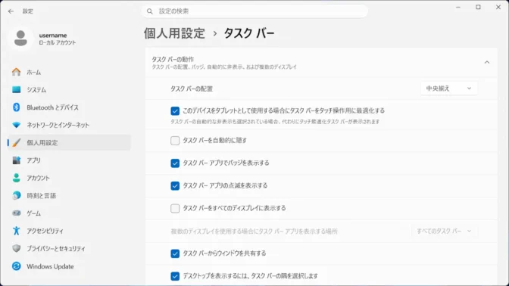Click the アカウント person icon
Image resolution: width=509 pixels, height=286 pixels.
(16, 178)
